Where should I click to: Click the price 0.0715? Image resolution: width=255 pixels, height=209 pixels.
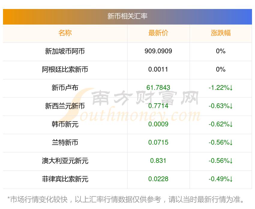click(158, 143)
